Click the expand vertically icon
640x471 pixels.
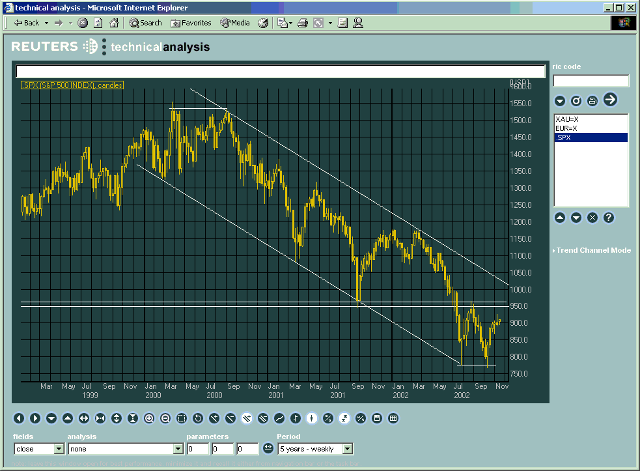117,418
